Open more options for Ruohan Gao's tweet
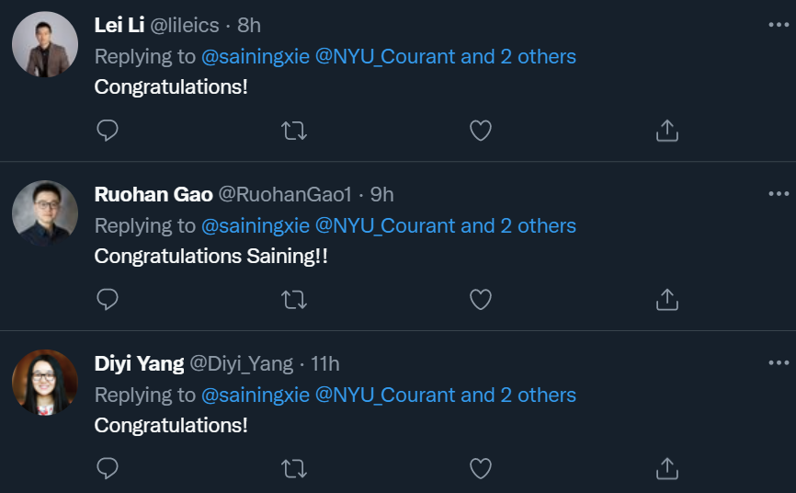This screenshot has width=796, height=493. (779, 194)
